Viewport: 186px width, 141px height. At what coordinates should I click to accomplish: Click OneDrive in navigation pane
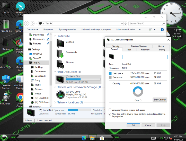coord(38,54)
